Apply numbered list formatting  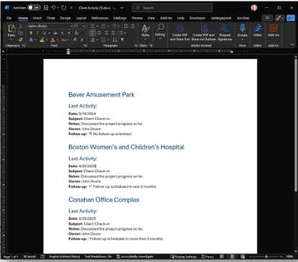pos(103,26)
